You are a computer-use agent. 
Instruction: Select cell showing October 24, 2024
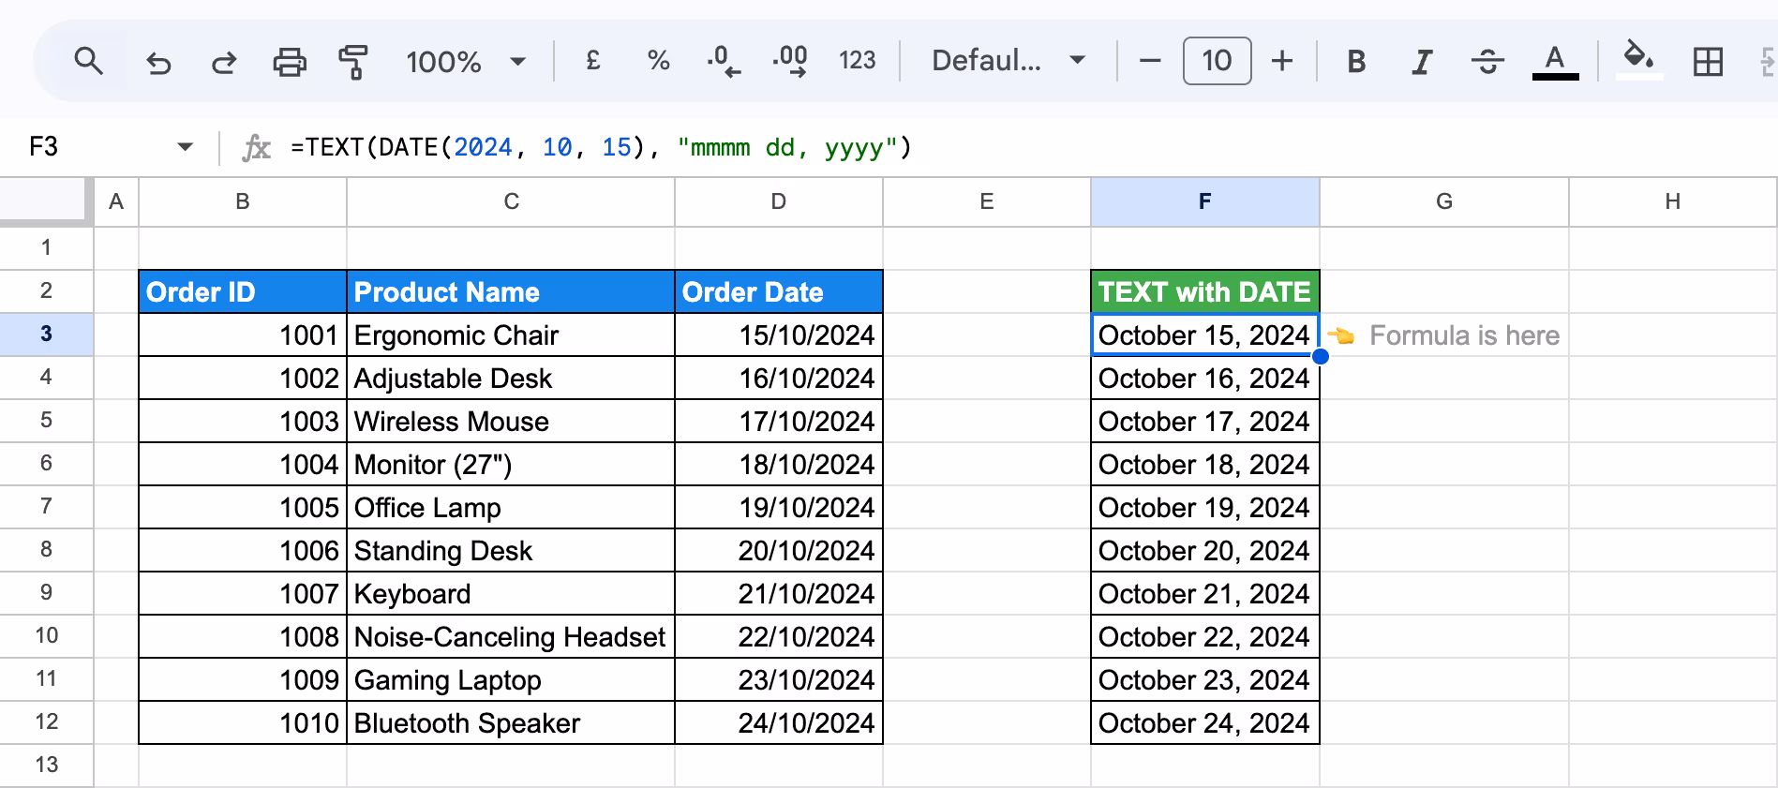1205,722
